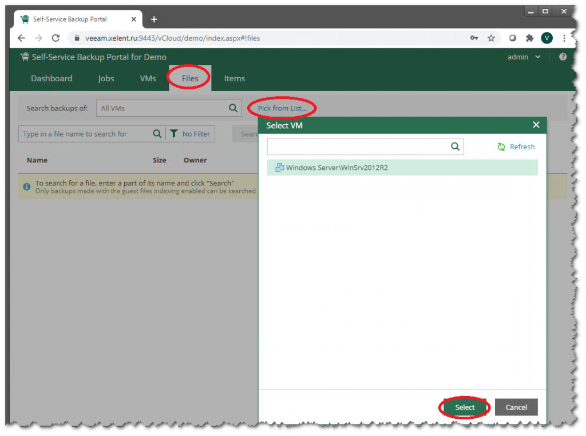This screenshot has width=586, height=436.
Task: Expand the admin user dropdown
Action: (x=524, y=57)
